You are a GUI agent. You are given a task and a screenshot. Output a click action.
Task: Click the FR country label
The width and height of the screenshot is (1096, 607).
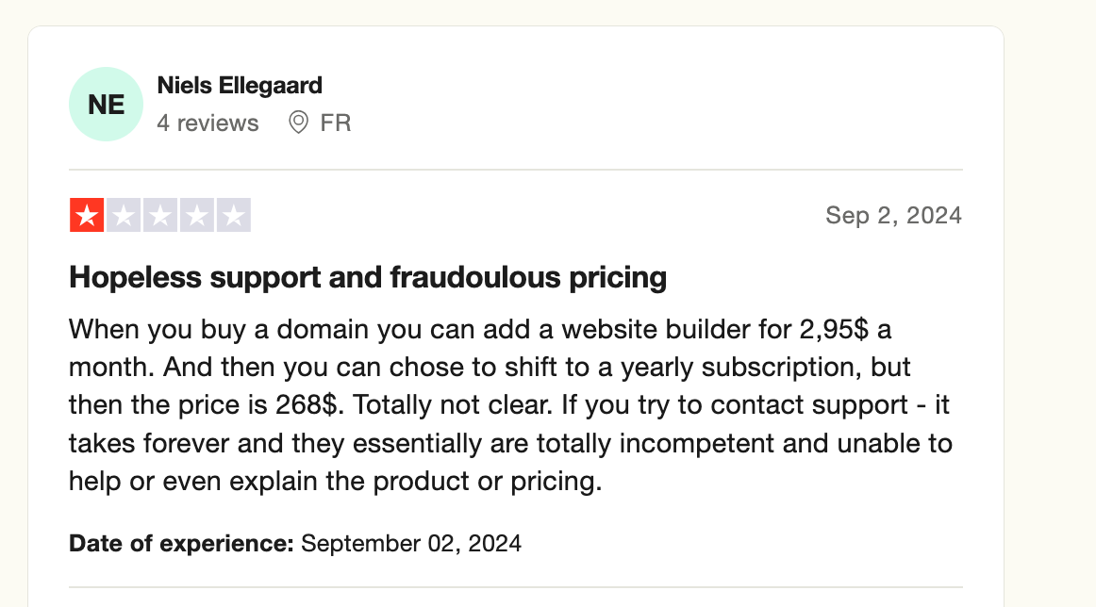point(336,123)
